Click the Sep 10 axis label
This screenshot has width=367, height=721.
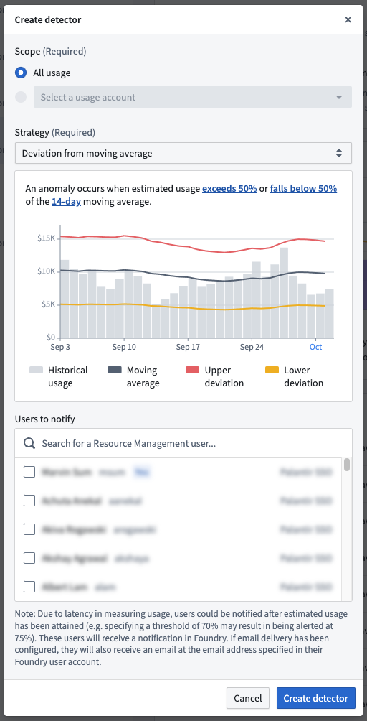[124, 347]
